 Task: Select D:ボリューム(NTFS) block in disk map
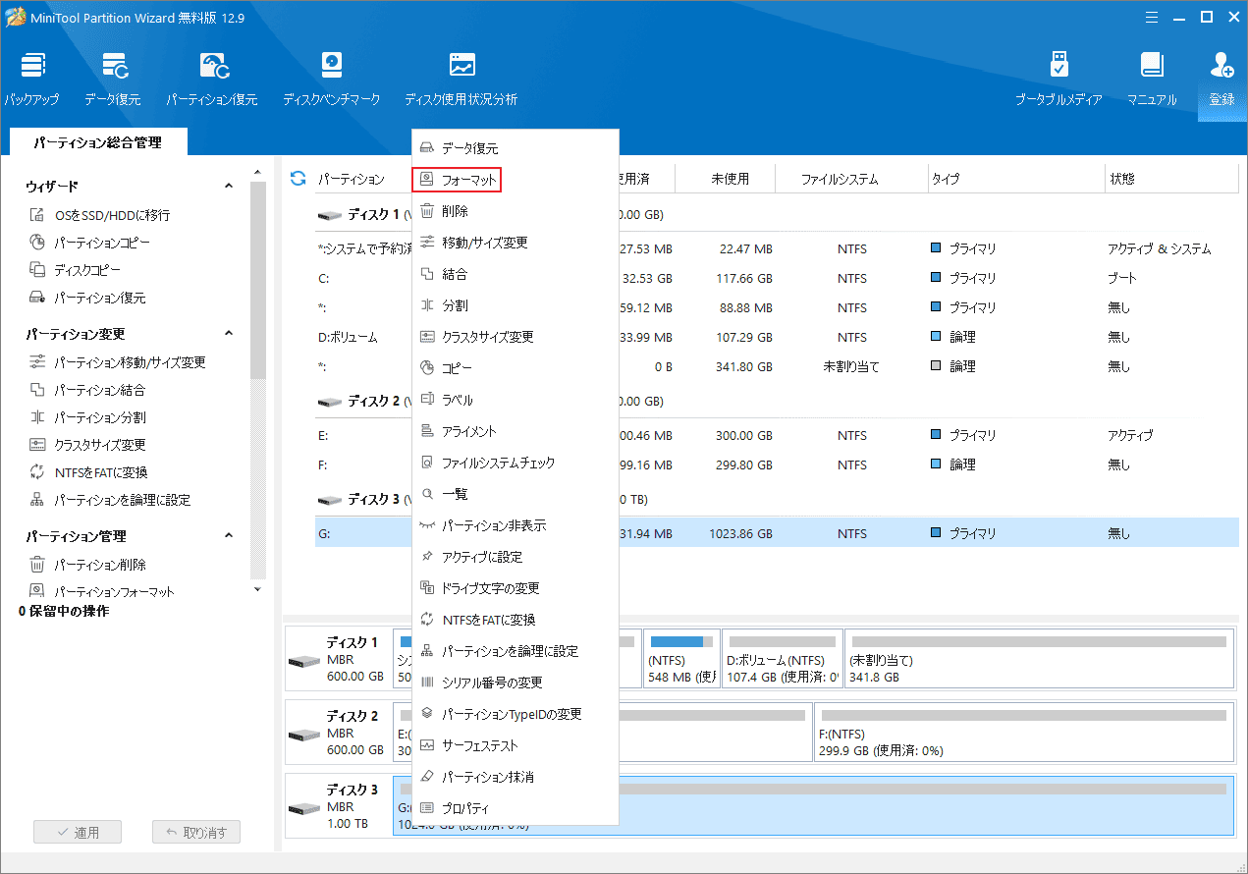point(783,660)
